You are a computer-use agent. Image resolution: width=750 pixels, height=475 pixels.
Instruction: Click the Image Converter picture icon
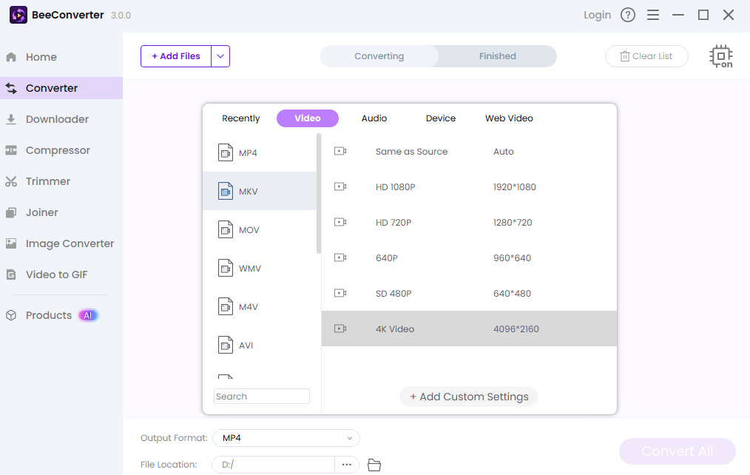[11, 243]
